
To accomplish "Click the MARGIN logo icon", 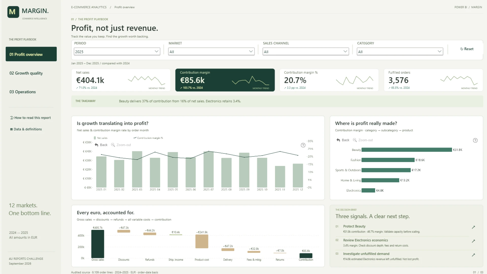I will pos(13,12).
